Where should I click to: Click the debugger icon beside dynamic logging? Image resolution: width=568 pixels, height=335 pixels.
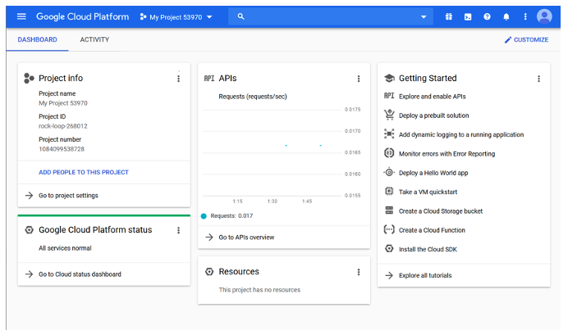[389, 134]
